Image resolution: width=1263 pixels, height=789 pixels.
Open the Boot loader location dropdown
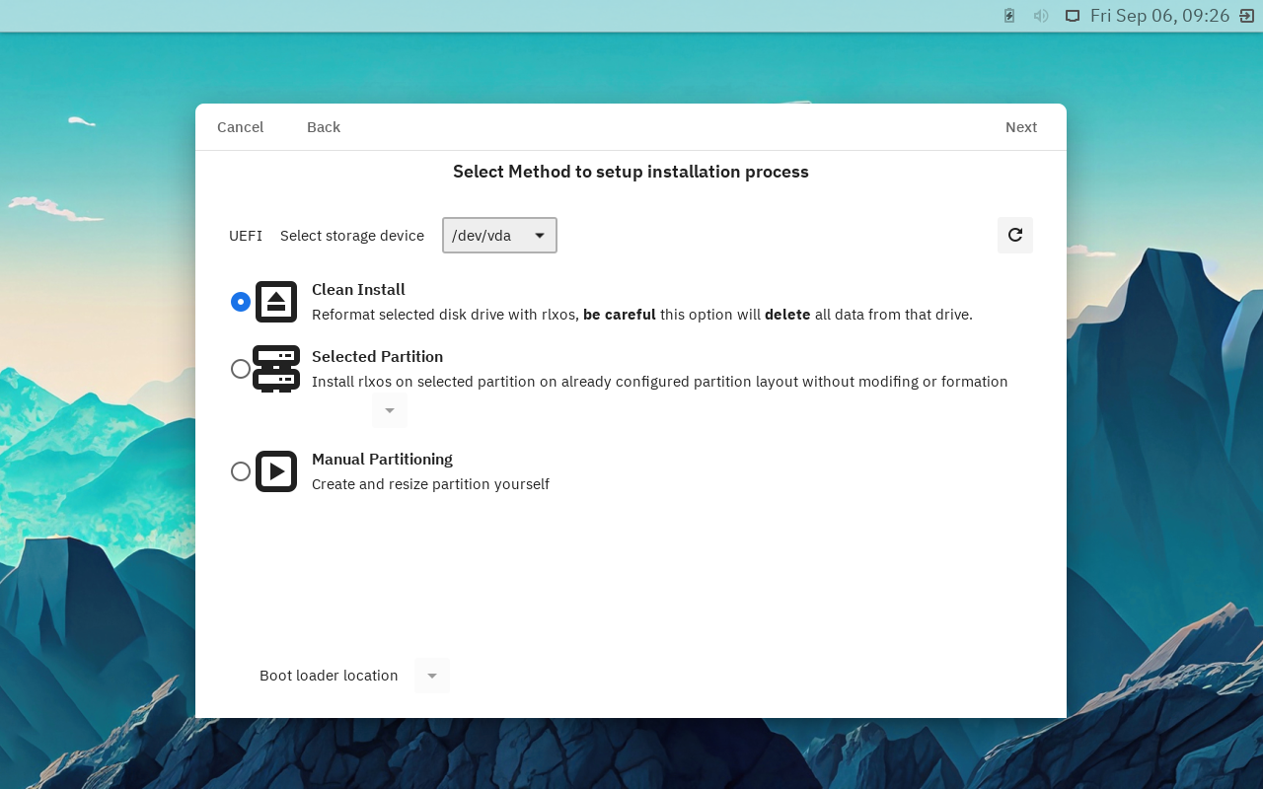(x=432, y=676)
